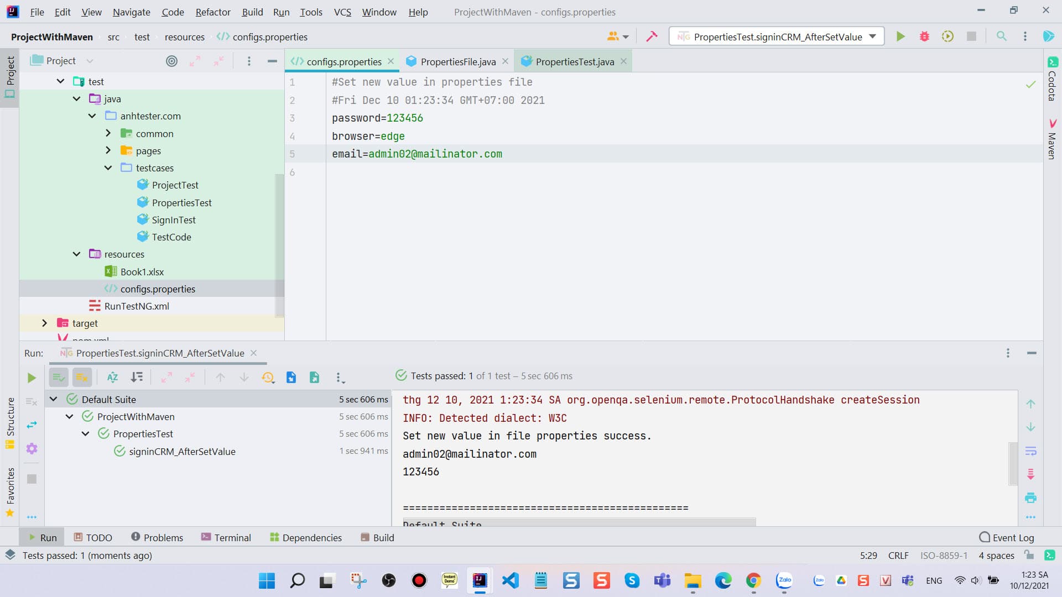
Task: Collapse the test folder in project tree
Action: (x=60, y=82)
